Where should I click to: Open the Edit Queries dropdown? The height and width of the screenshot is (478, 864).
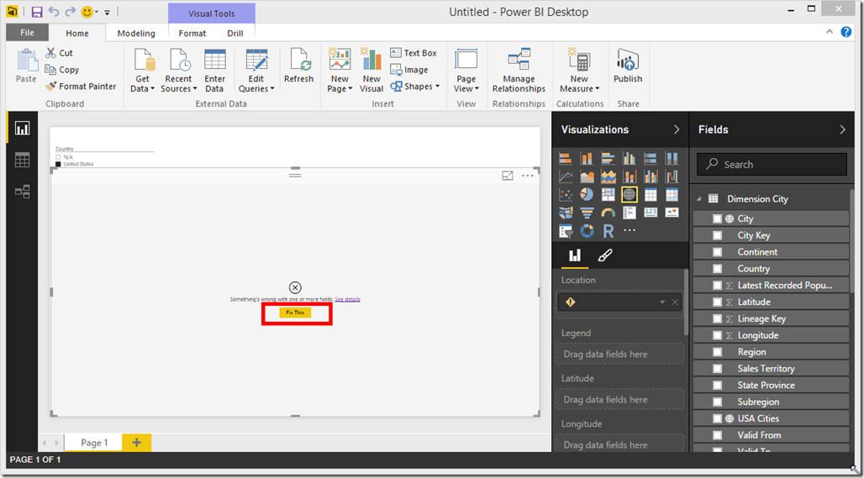point(256,71)
